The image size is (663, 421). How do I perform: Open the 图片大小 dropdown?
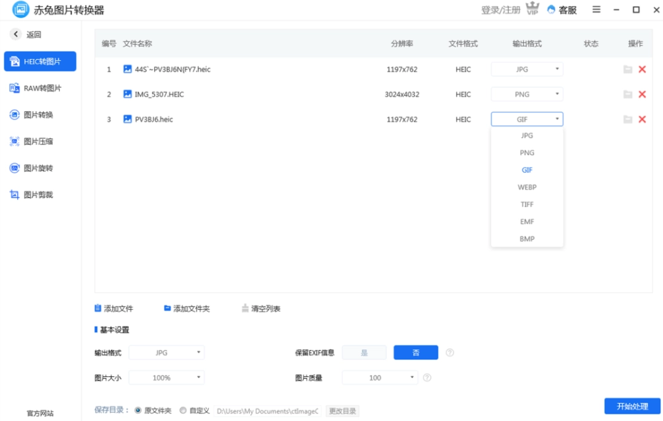166,377
